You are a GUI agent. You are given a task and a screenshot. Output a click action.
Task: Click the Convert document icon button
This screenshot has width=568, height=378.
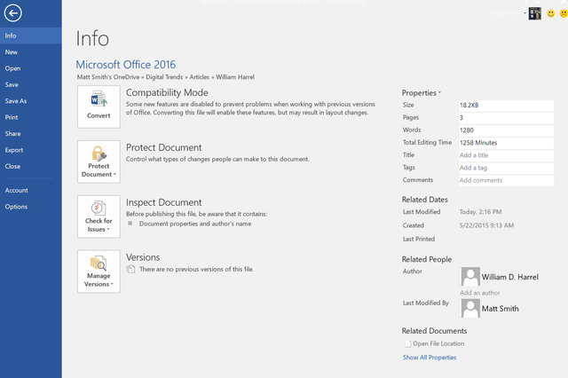pyautogui.click(x=99, y=106)
